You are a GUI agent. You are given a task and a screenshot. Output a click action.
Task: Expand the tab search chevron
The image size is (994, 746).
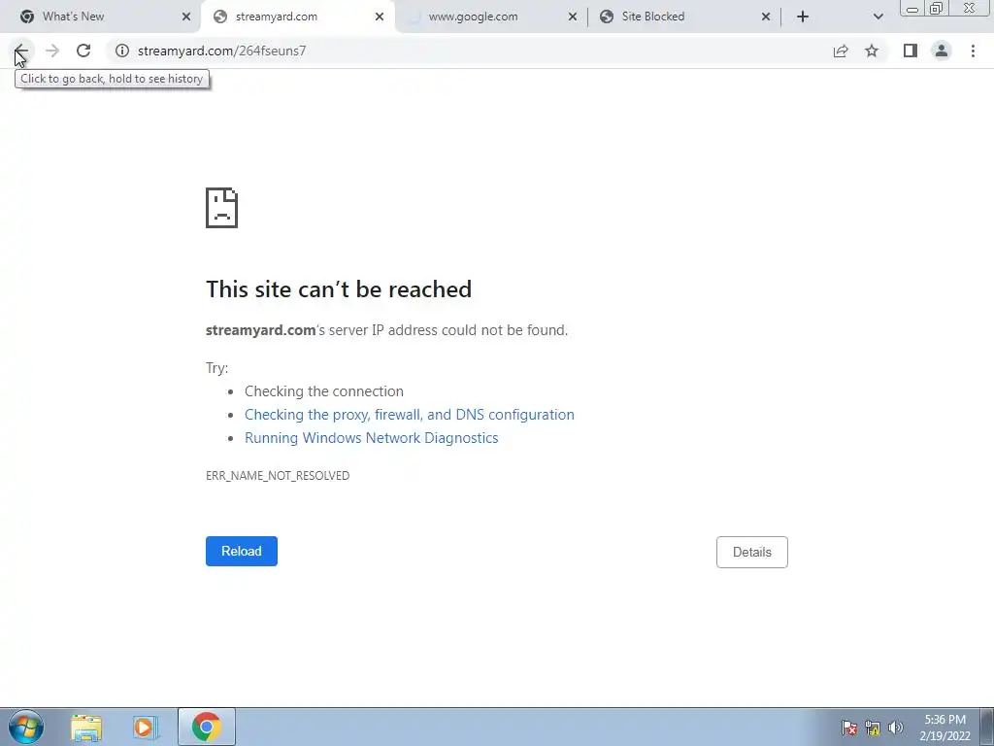click(878, 17)
